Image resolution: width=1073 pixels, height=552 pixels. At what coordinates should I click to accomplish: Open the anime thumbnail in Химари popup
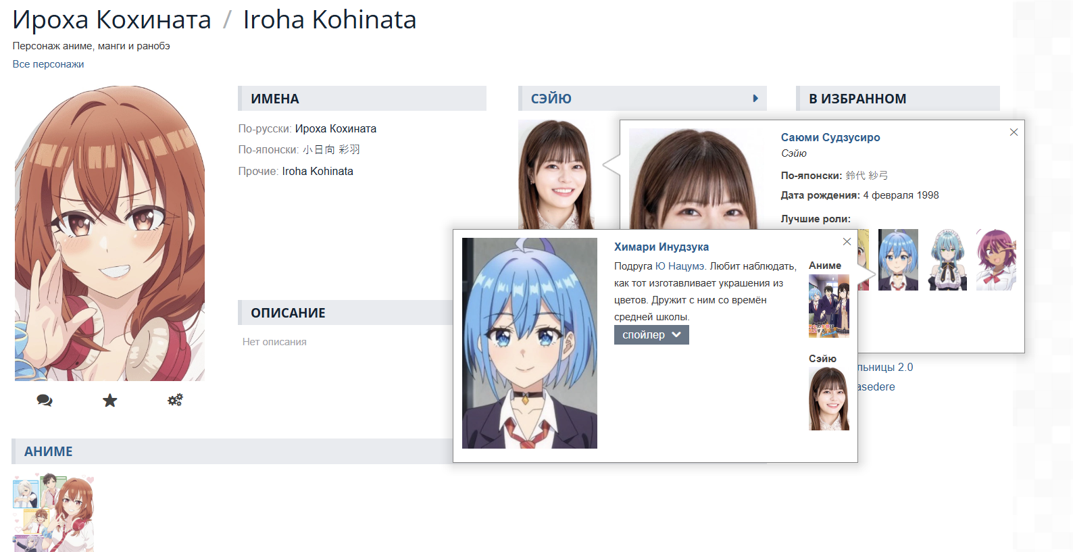click(829, 306)
